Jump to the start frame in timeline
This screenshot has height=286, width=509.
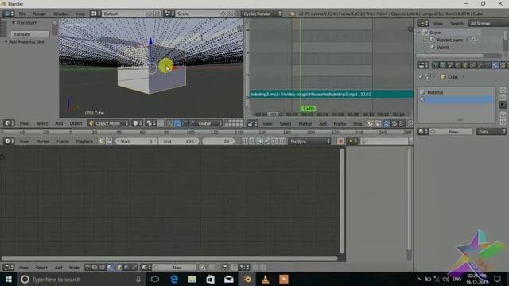244,141
